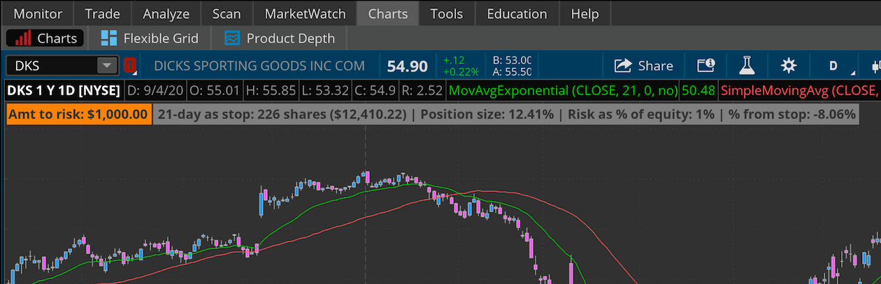Switch to the Trade tab
Image resolution: width=881 pixels, height=284 pixels.
[102, 13]
